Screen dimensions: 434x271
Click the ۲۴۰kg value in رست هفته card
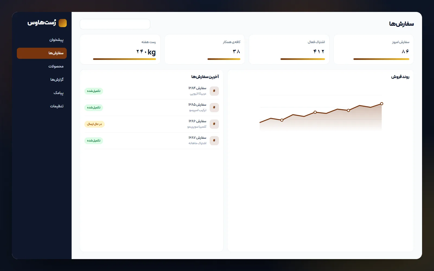point(146,51)
